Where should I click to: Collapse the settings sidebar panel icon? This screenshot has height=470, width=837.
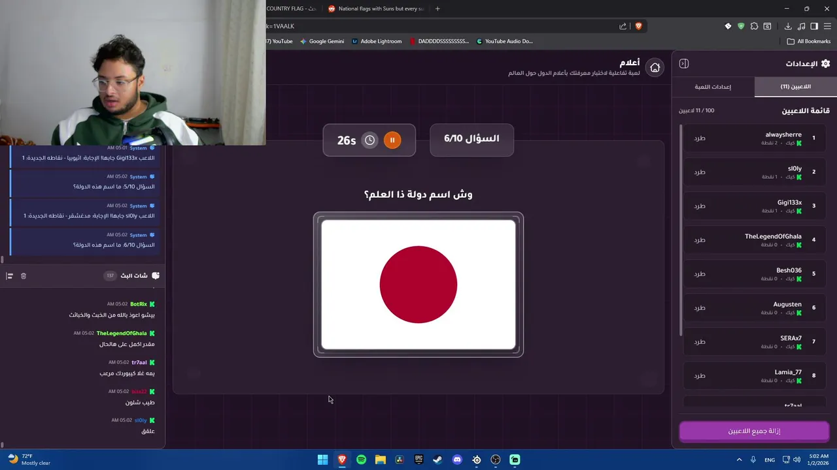[x=684, y=63]
